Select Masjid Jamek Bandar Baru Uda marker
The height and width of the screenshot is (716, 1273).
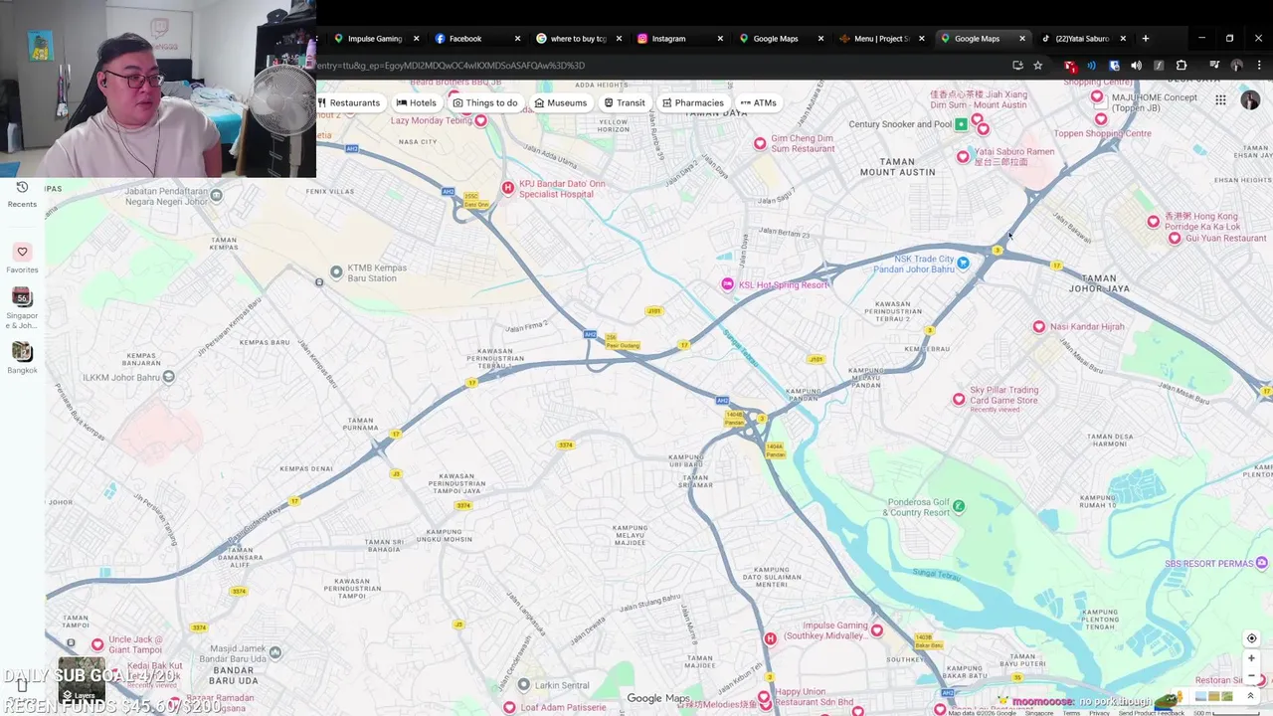coord(275,652)
